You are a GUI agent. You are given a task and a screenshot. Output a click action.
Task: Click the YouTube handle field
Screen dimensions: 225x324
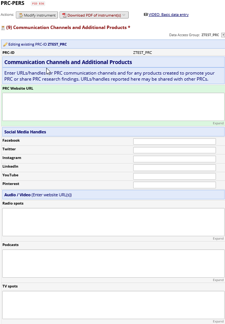[175, 176]
